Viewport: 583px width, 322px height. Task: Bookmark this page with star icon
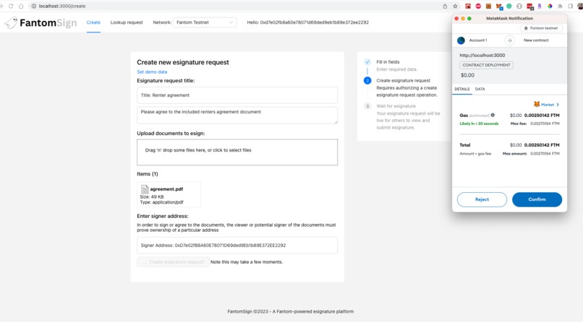(455, 6)
